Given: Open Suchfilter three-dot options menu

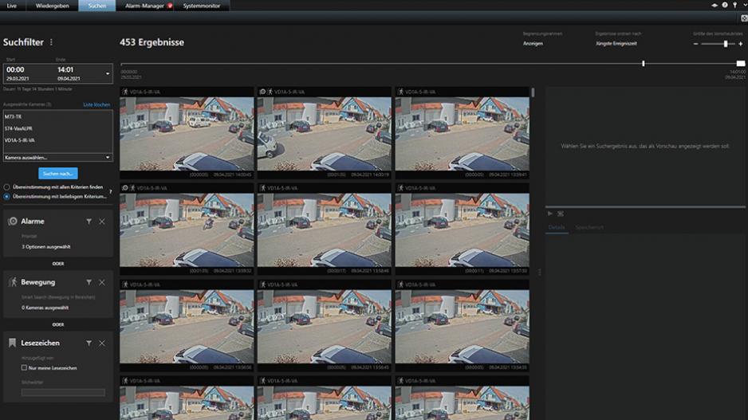Looking at the screenshot, I should click(x=51, y=42).
